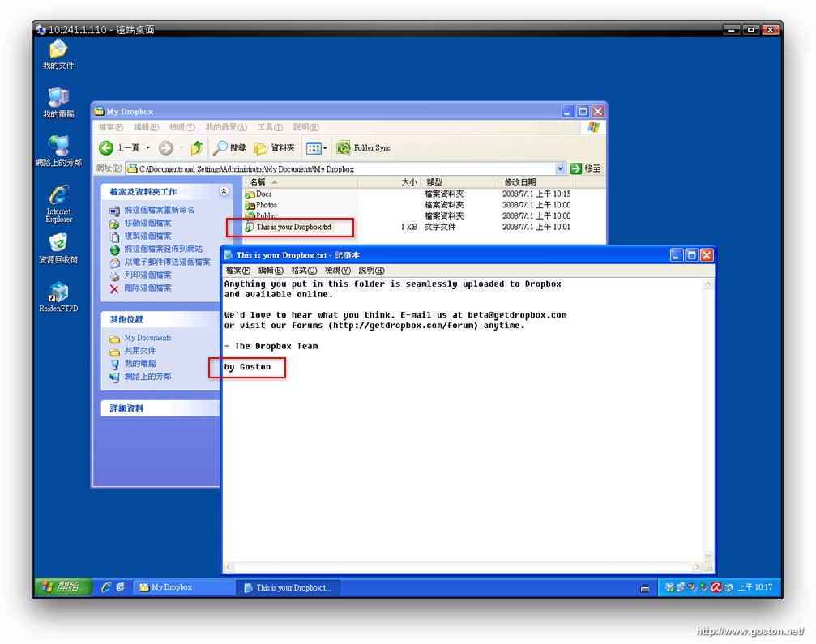816x644 pixels.
Task: Click the Views icon button in toolbar
Action: pos(314,148)
